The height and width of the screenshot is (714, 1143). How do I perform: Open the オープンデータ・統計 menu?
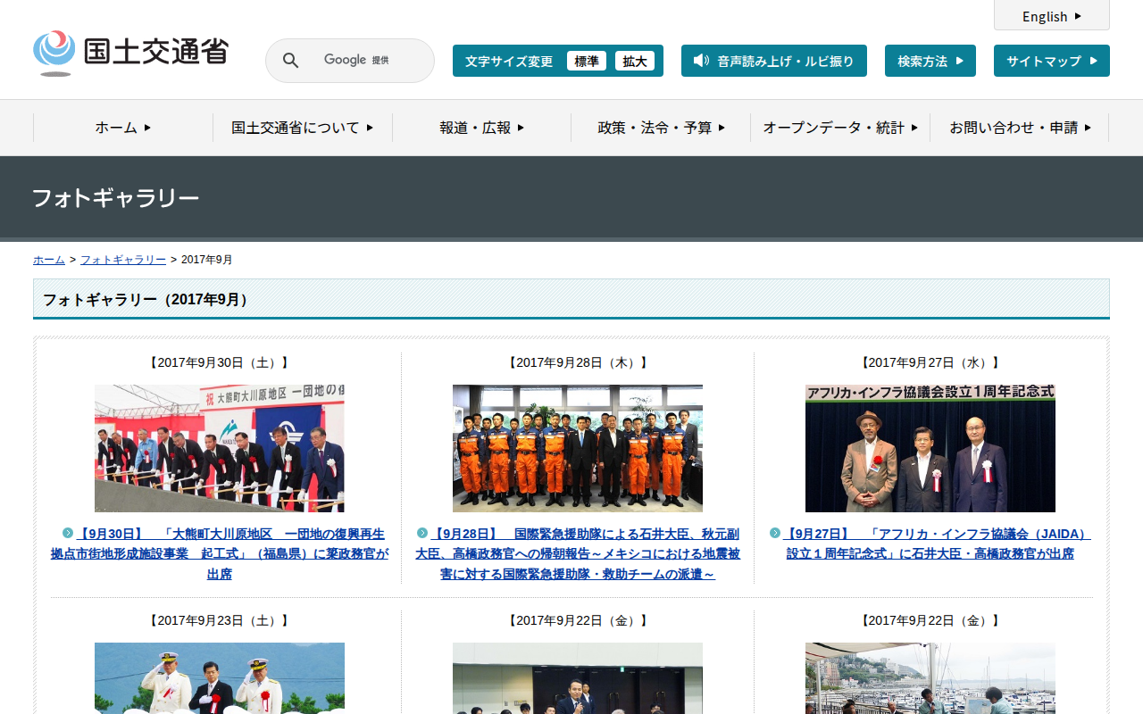click(840, 128)
